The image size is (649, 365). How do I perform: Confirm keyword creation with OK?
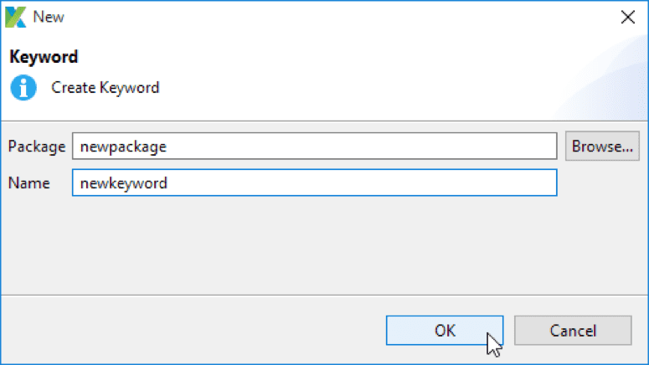(444, 331)
